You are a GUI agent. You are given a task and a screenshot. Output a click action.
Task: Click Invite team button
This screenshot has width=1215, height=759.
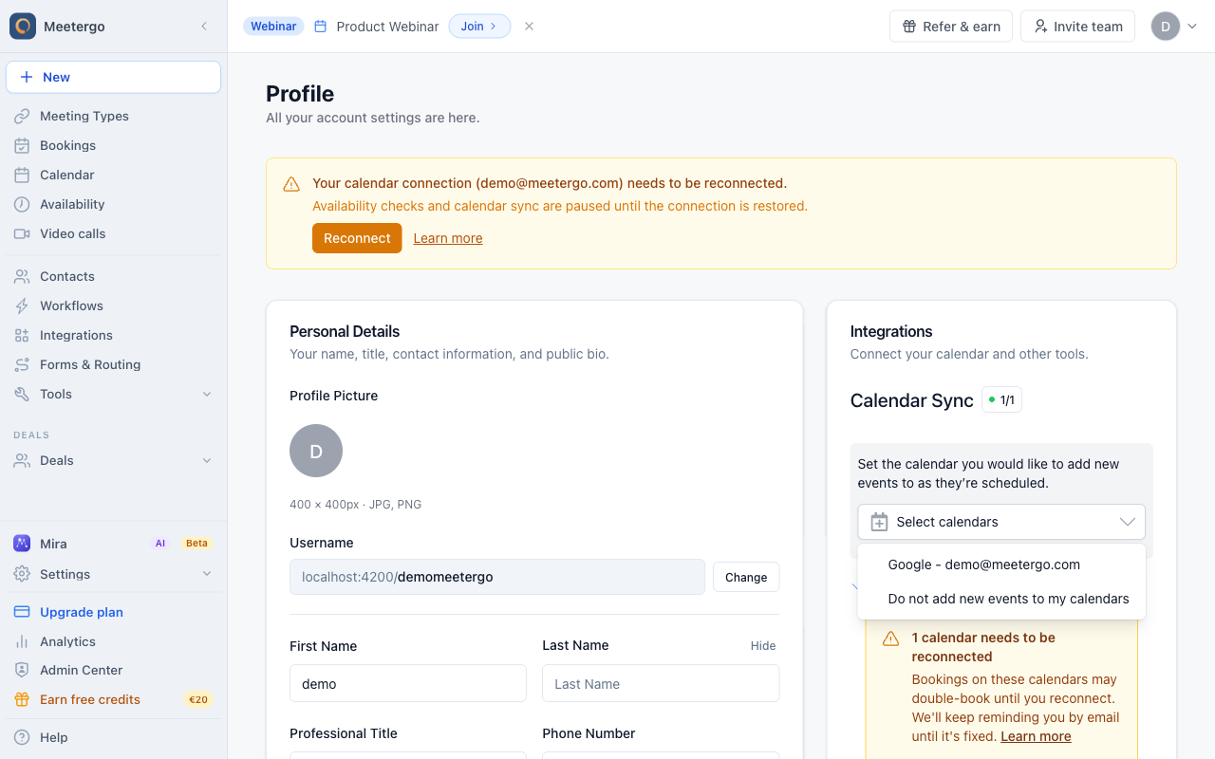[x=1077, y=27]
